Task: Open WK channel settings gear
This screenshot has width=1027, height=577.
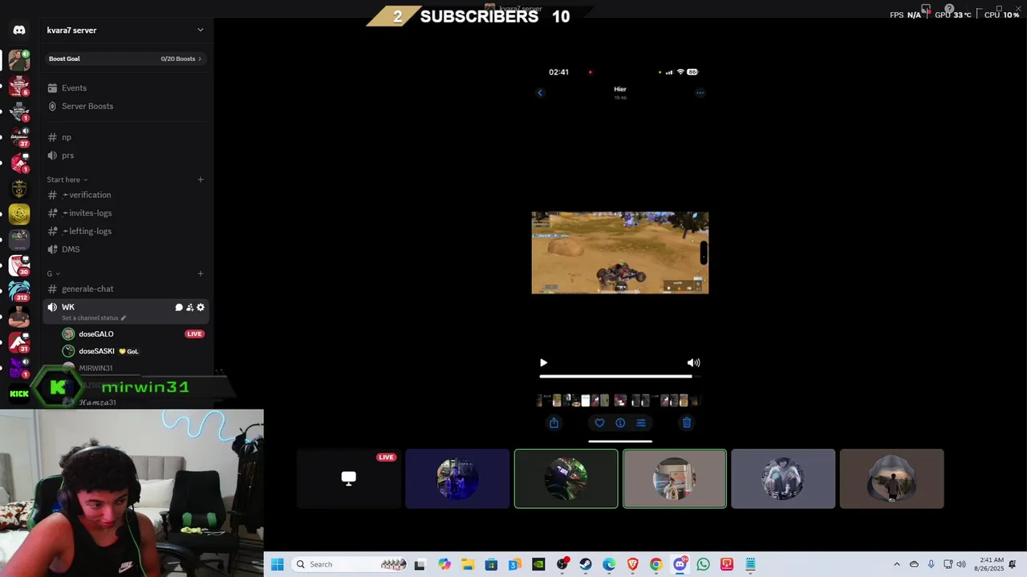Action: coord(201,307)
